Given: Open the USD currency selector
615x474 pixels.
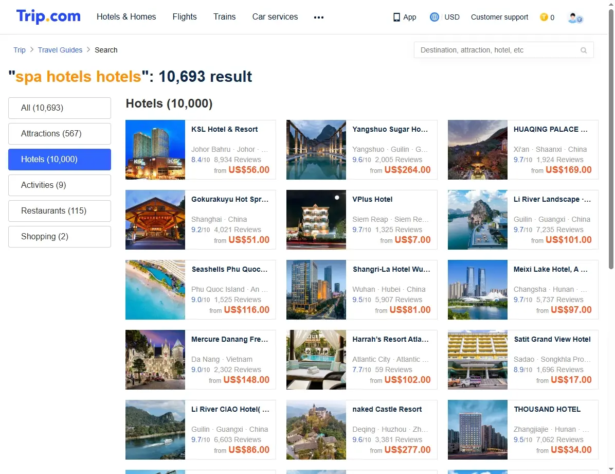Looking at the screenshot, I should click(x=452, y=17).
